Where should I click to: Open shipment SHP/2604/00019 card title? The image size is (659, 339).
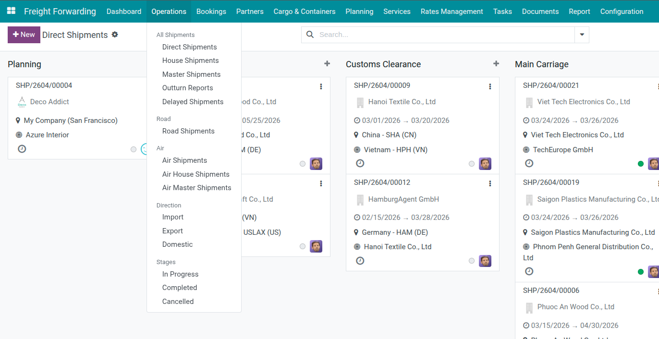551,182
